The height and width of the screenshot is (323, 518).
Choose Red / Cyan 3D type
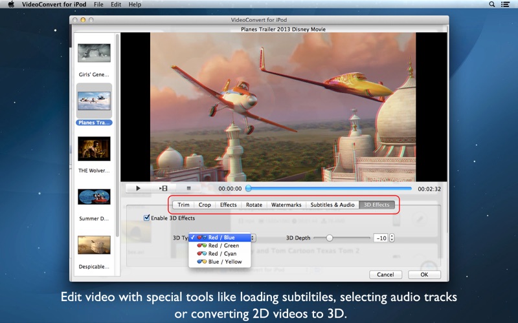pyautogui.click(x=220, y=253)
